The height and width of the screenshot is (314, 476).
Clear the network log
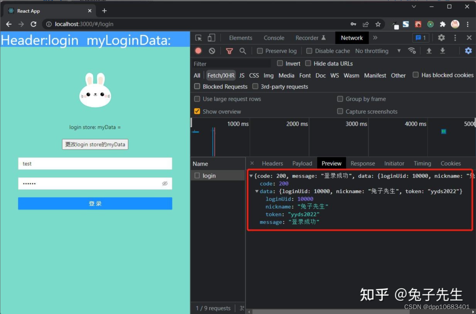(212, 51)
